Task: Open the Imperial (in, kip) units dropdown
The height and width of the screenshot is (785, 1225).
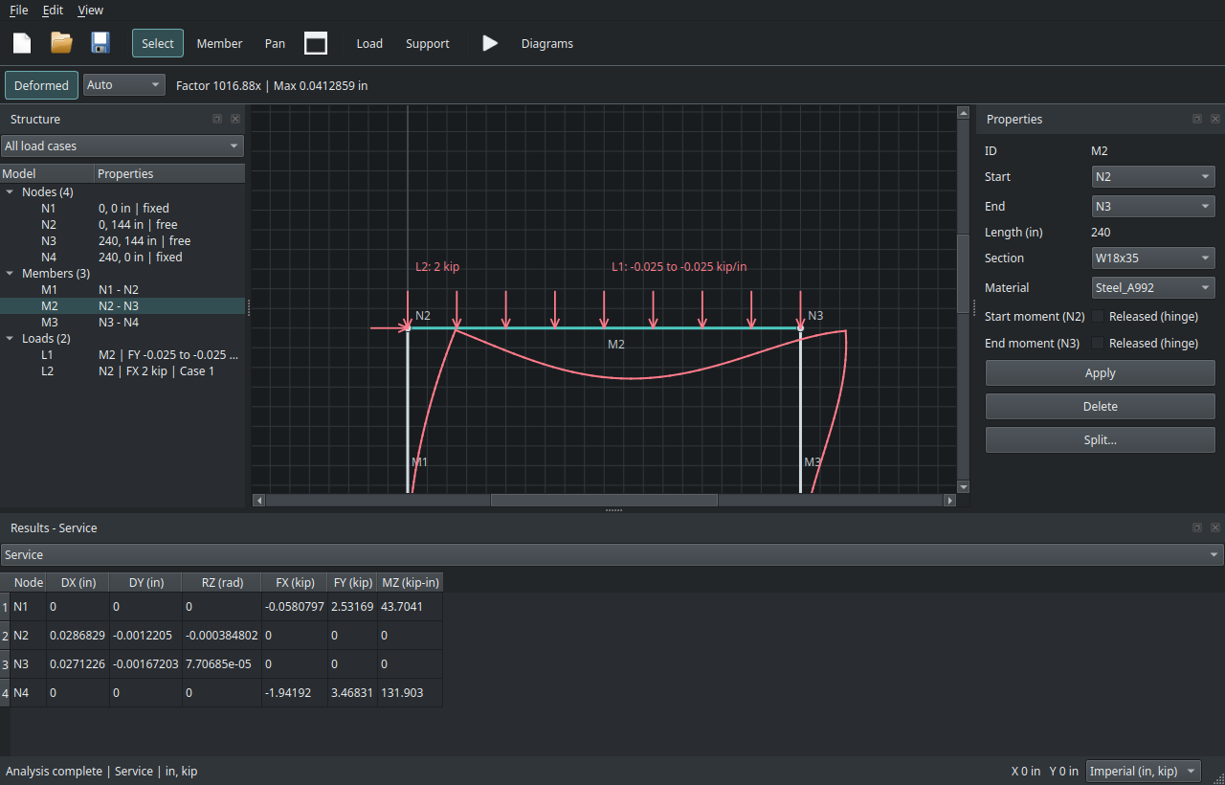Action: (x=1144, y=771)
